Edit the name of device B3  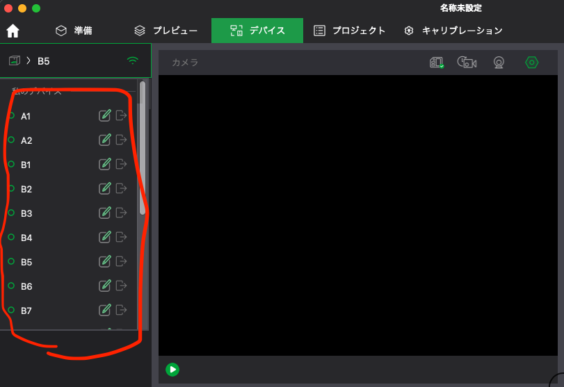[105, 213]
